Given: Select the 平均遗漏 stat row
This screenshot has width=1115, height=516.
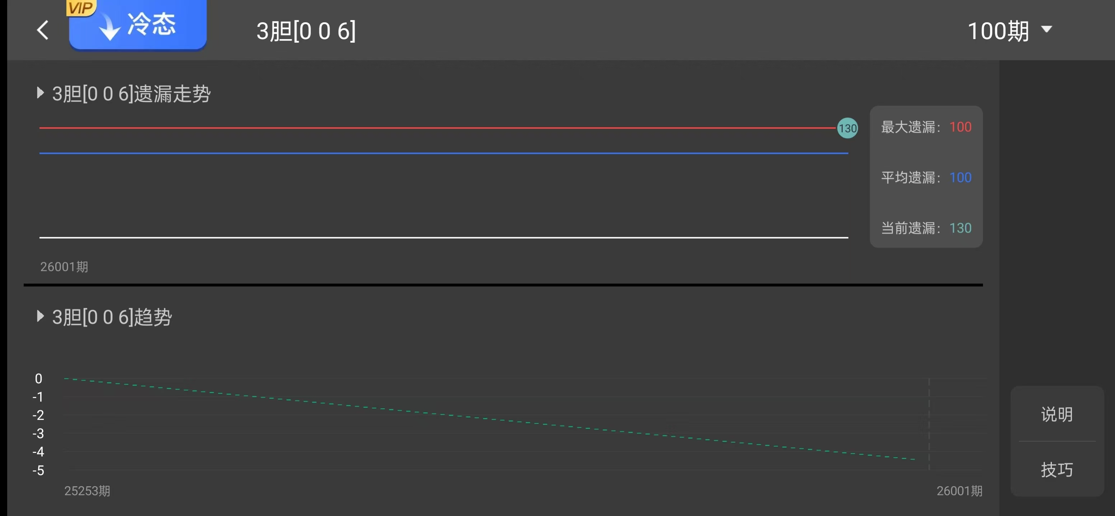Looking at the screenshot, I should [926, 178].
